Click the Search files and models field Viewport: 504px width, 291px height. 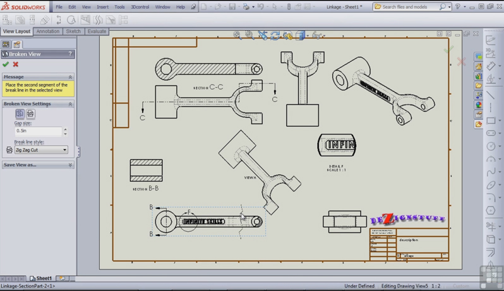coord(410,7)
